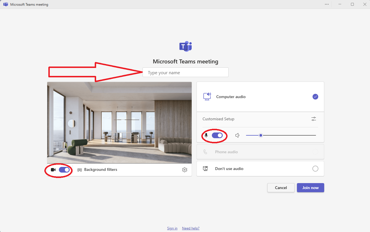Click the Cancel button
Image resolution: width=370 pixels, height=232 pixels.
[x=281, y=188]
